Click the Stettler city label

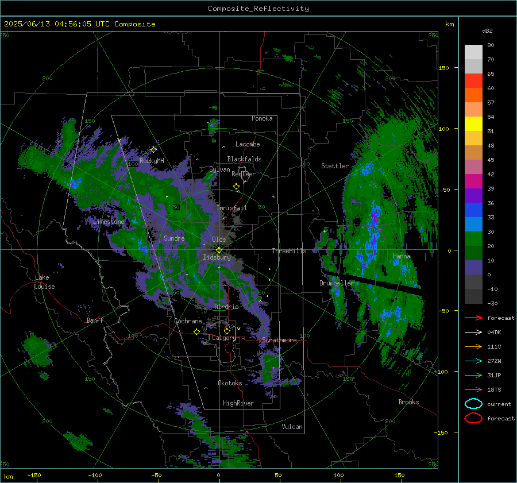tap(335, 166)
